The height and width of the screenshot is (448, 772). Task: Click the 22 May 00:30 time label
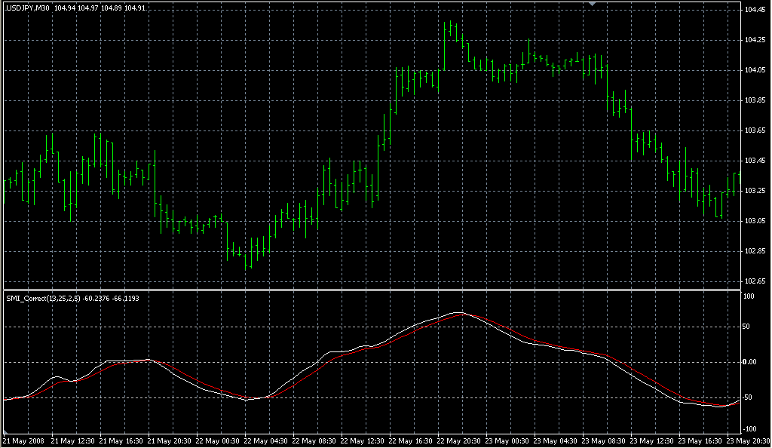(219, 440)
